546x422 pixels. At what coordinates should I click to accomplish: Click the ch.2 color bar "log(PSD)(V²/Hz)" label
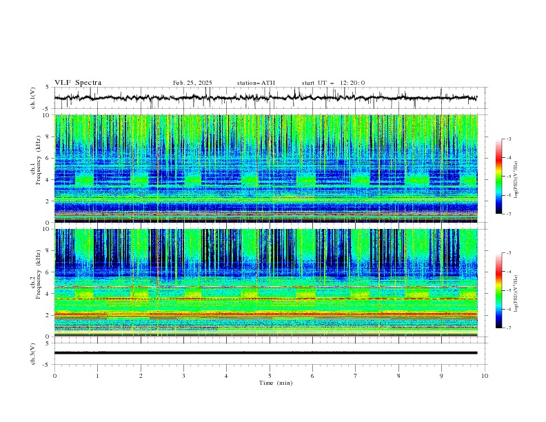[516, 294]
